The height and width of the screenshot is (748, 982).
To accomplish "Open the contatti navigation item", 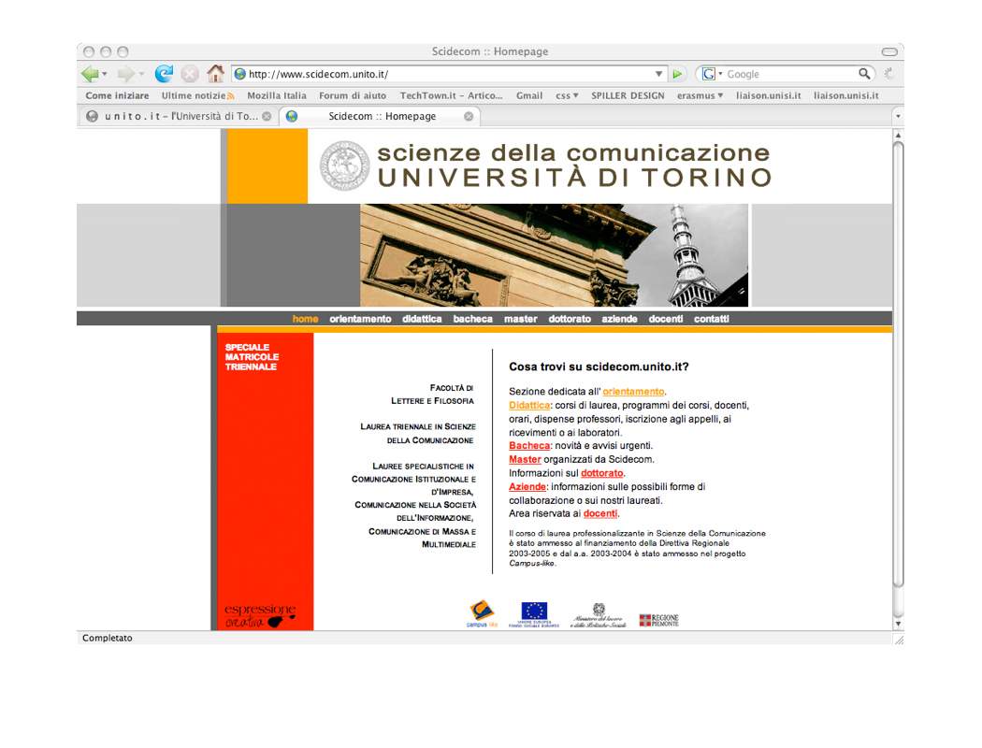I will click(711, 319).
